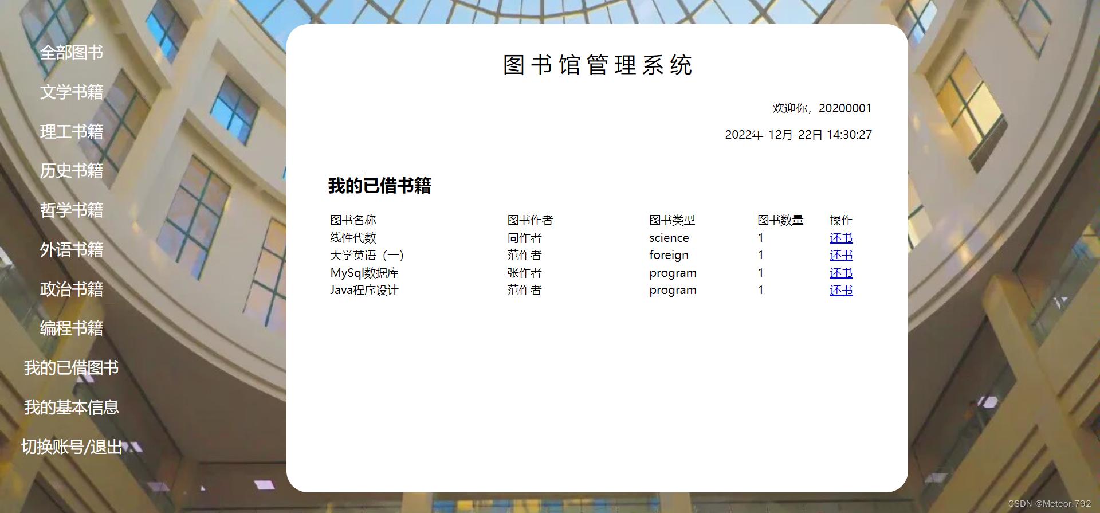Image resolution: width=1100 pixels, height=513 pixels.
Task: Click the welcome text 欢迎你，20200001
Action: tap(822, 108)
